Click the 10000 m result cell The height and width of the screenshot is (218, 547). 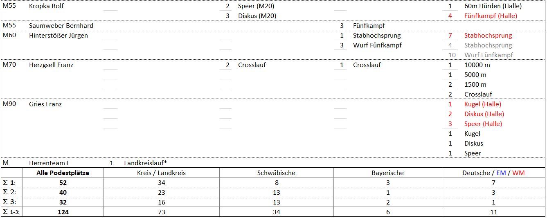[477, 65]
